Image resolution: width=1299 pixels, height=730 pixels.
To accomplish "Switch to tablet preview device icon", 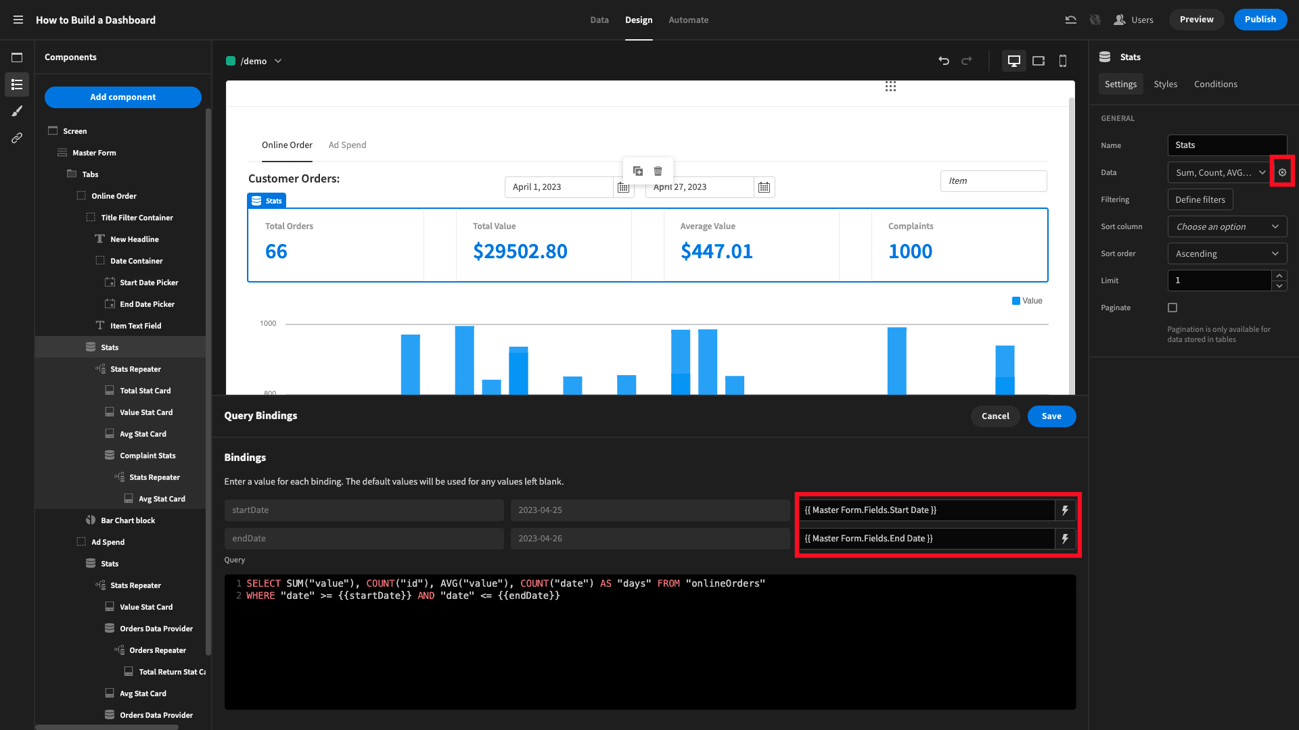I will pos(1039,61).
